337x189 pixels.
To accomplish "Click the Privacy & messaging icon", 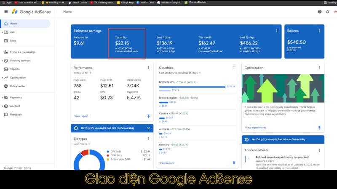I will pyautogui.click(x=6, y=52).
